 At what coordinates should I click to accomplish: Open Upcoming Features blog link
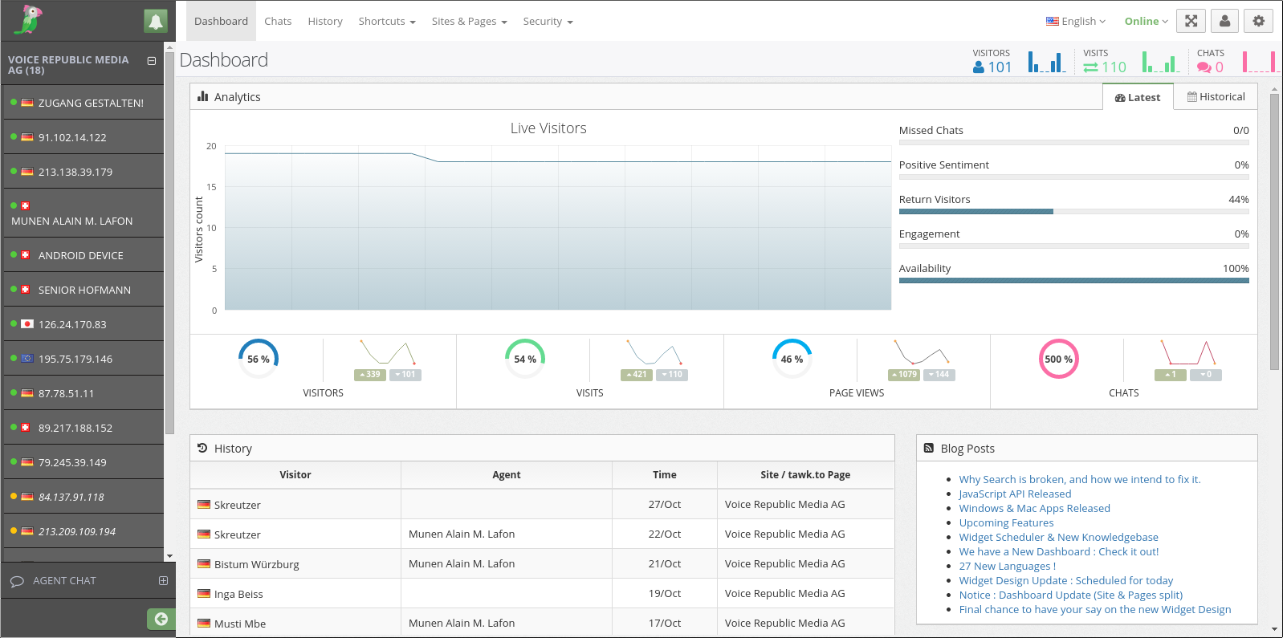click(1006, 522)
